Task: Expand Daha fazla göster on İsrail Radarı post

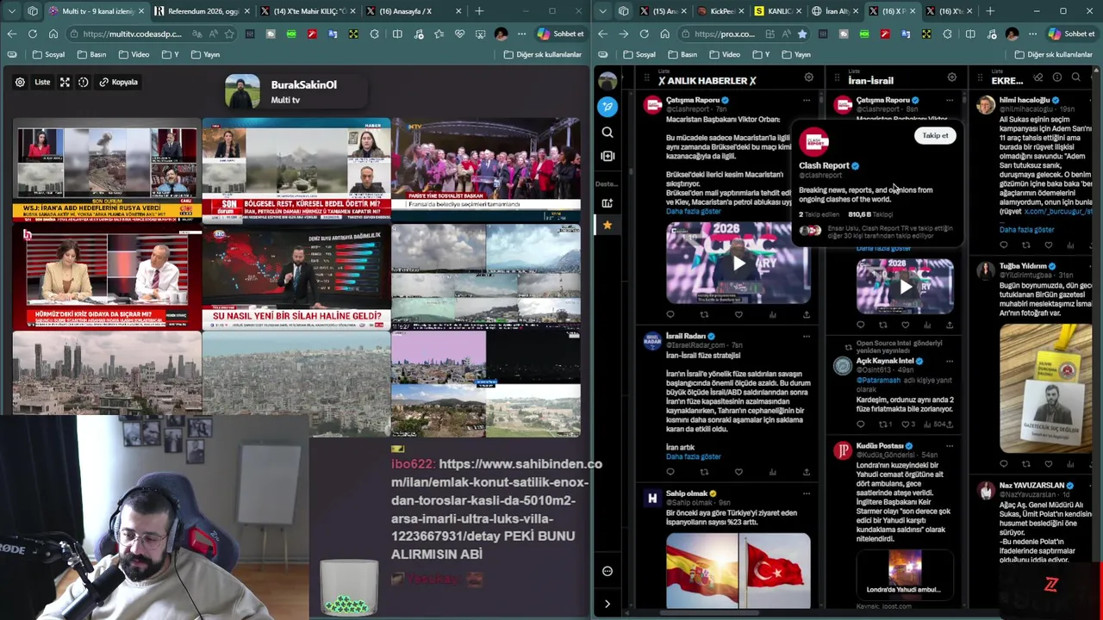Action: [694, 456]
